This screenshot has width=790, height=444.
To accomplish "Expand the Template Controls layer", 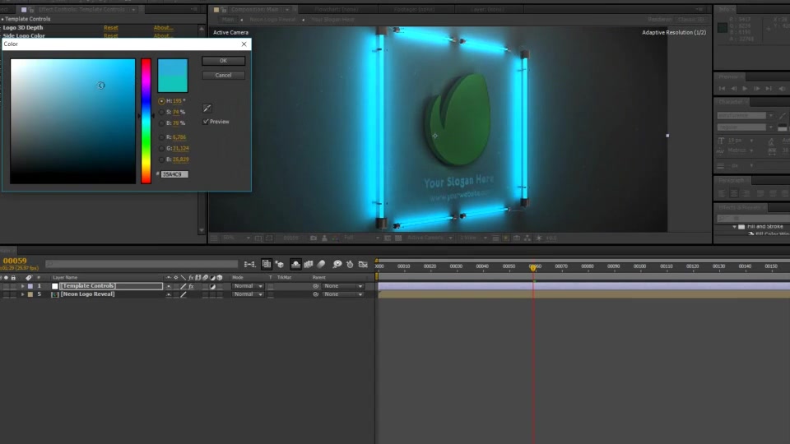I will point(22,286).
